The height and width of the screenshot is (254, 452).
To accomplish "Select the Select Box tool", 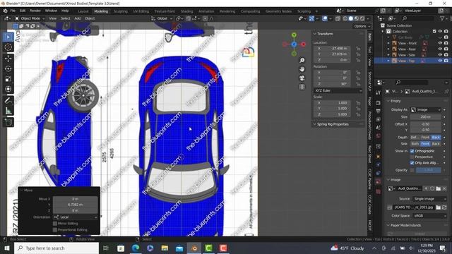I will [x=8, y=37].
